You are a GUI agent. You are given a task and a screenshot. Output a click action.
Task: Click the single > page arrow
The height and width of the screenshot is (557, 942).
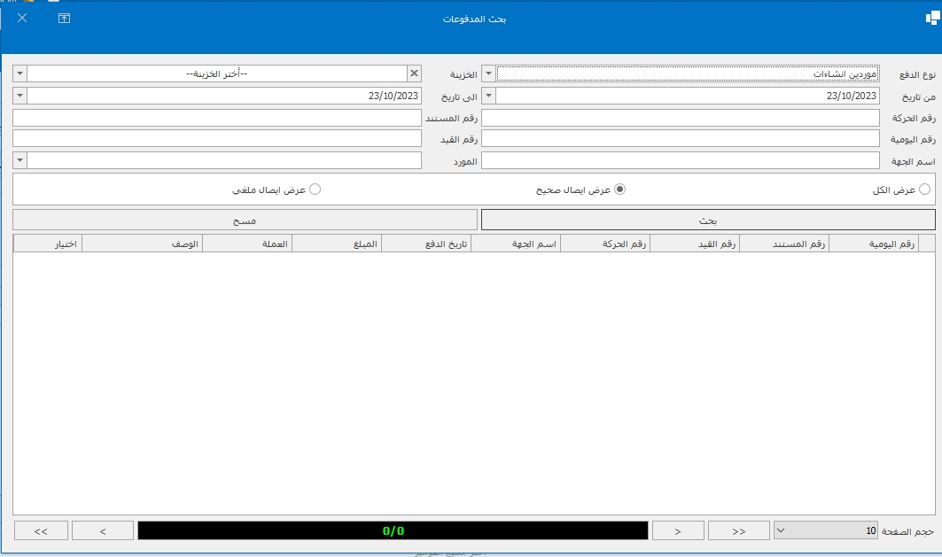(x=677, y=530)
